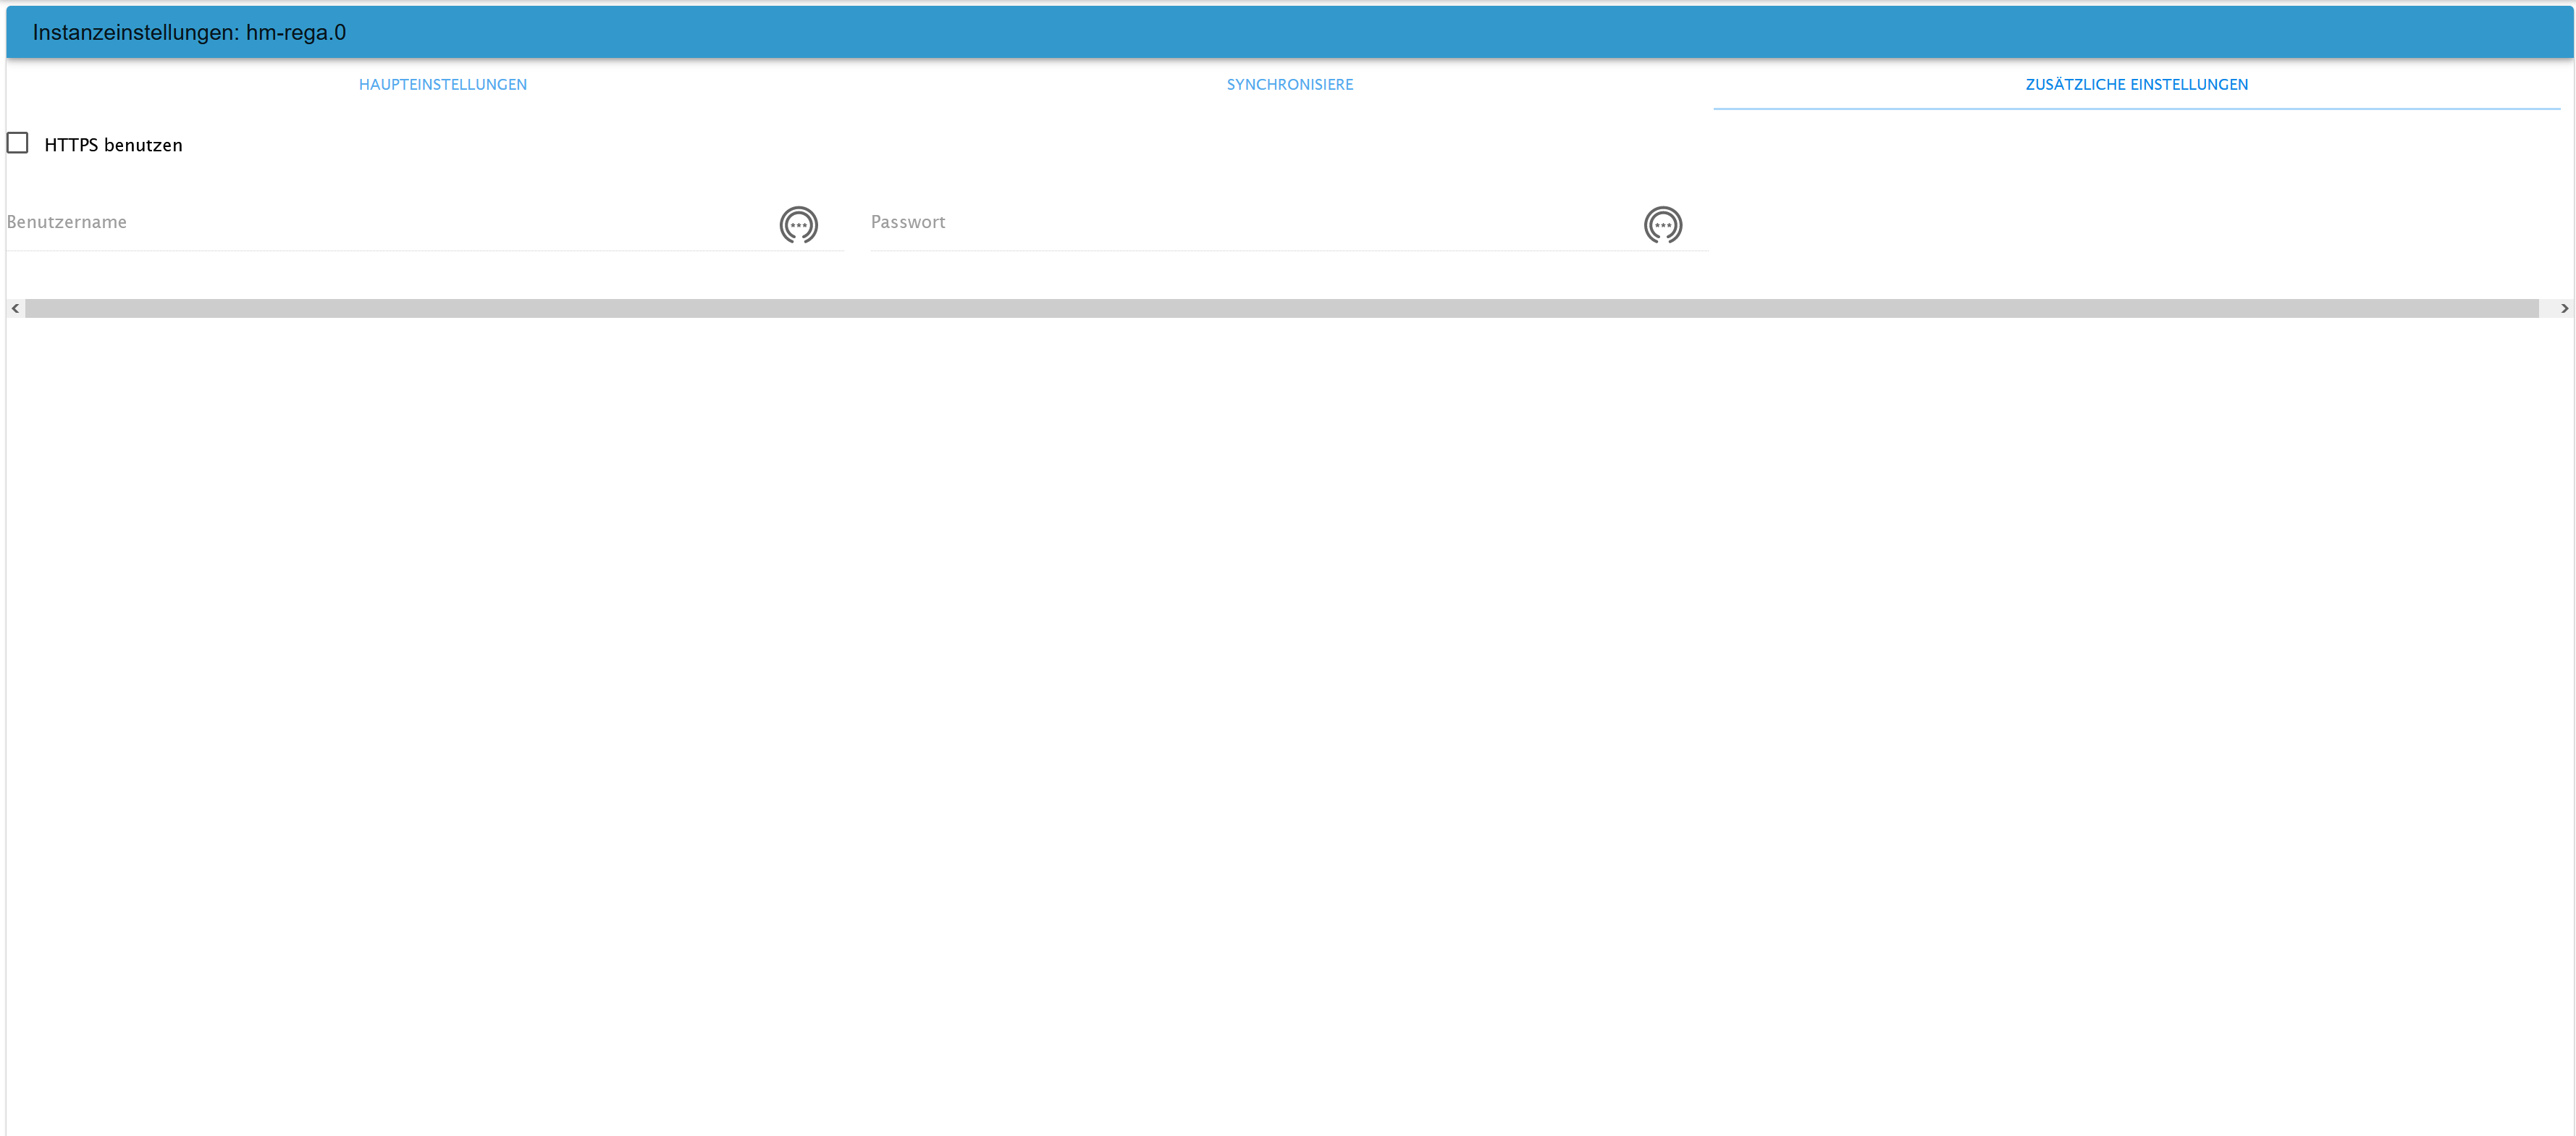This screenshot has width=2576, height=1136.
Task: Click the 'HTTPS benutzen' label text
Action: point(113,145)
